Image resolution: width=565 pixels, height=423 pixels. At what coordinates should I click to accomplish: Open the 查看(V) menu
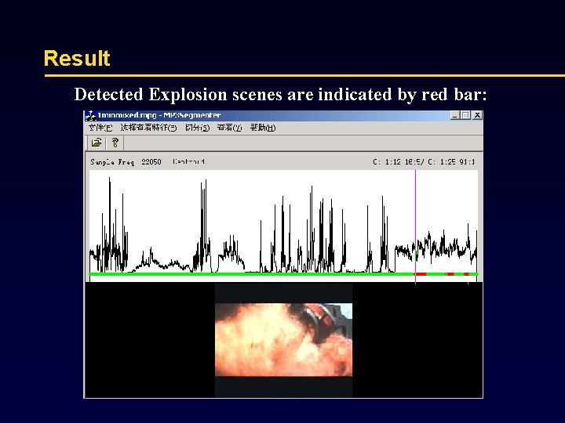[229, 128]
